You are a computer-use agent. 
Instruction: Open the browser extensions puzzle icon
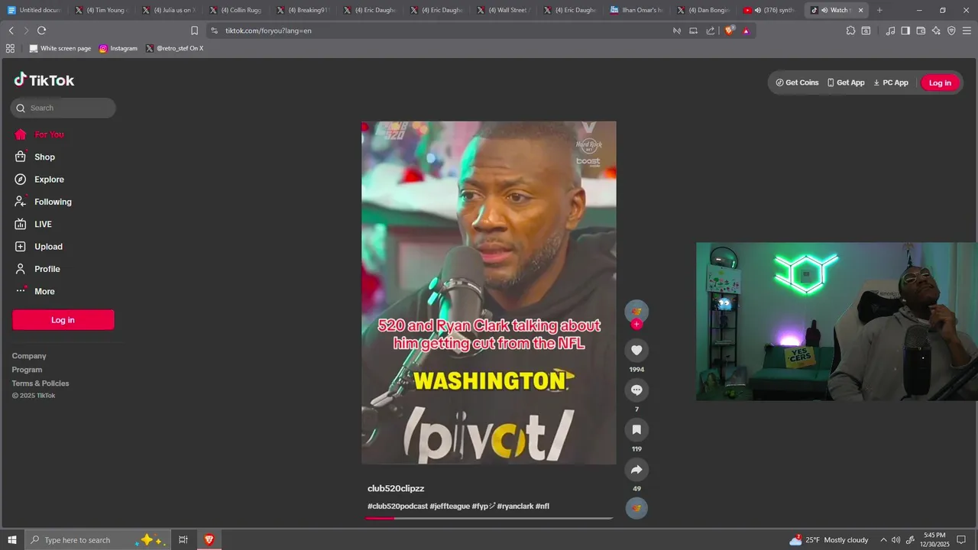tap(850, 31)
